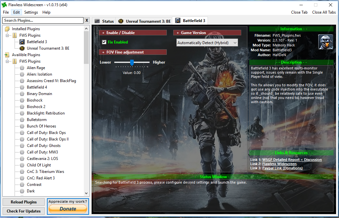The height and width of the screenshot is (218, 339).
Task: Click the gear icon beside Bulletstorm
Action: pyautogui.click(x=22, y=120)
